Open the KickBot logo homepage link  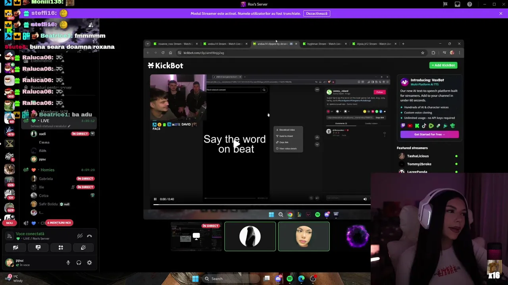pyautogui.click(x=165, y=66)
